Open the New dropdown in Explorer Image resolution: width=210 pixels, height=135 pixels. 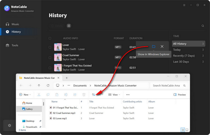tap(25, 95)
